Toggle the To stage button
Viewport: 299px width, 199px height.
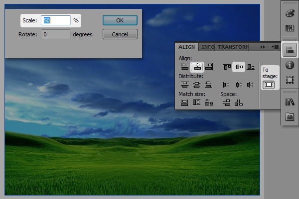[269, 85]
